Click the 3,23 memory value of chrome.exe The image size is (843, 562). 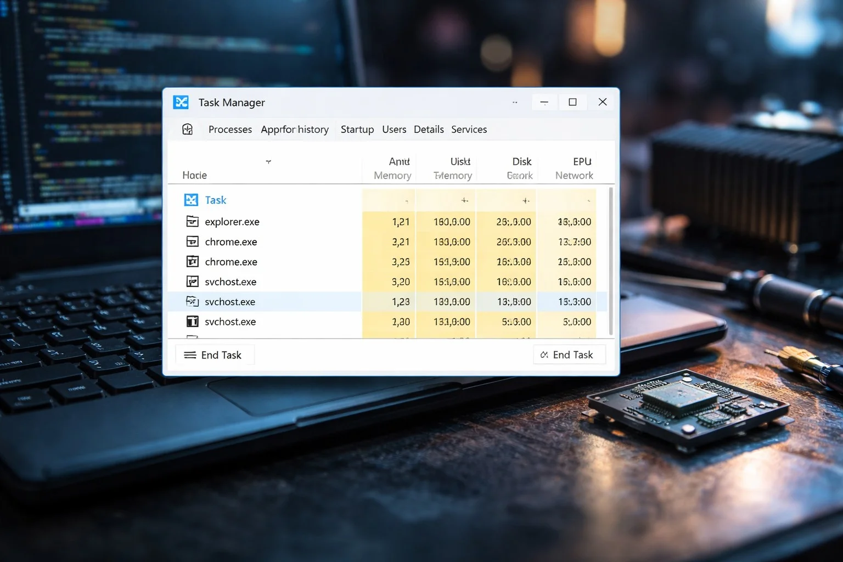401,262
